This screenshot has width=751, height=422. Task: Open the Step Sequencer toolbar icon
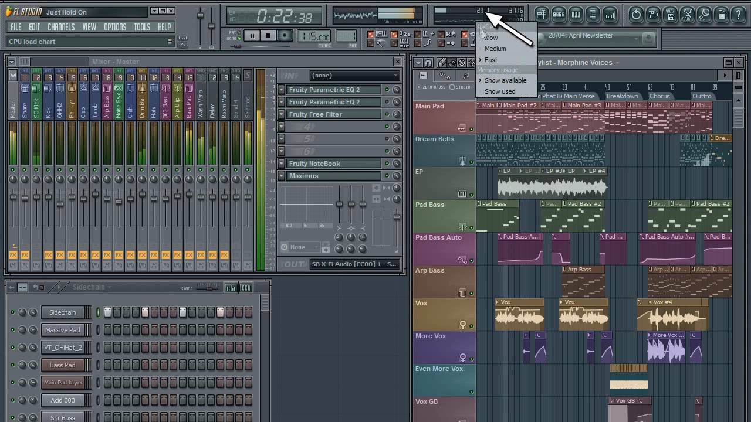(x=559, y=14)
